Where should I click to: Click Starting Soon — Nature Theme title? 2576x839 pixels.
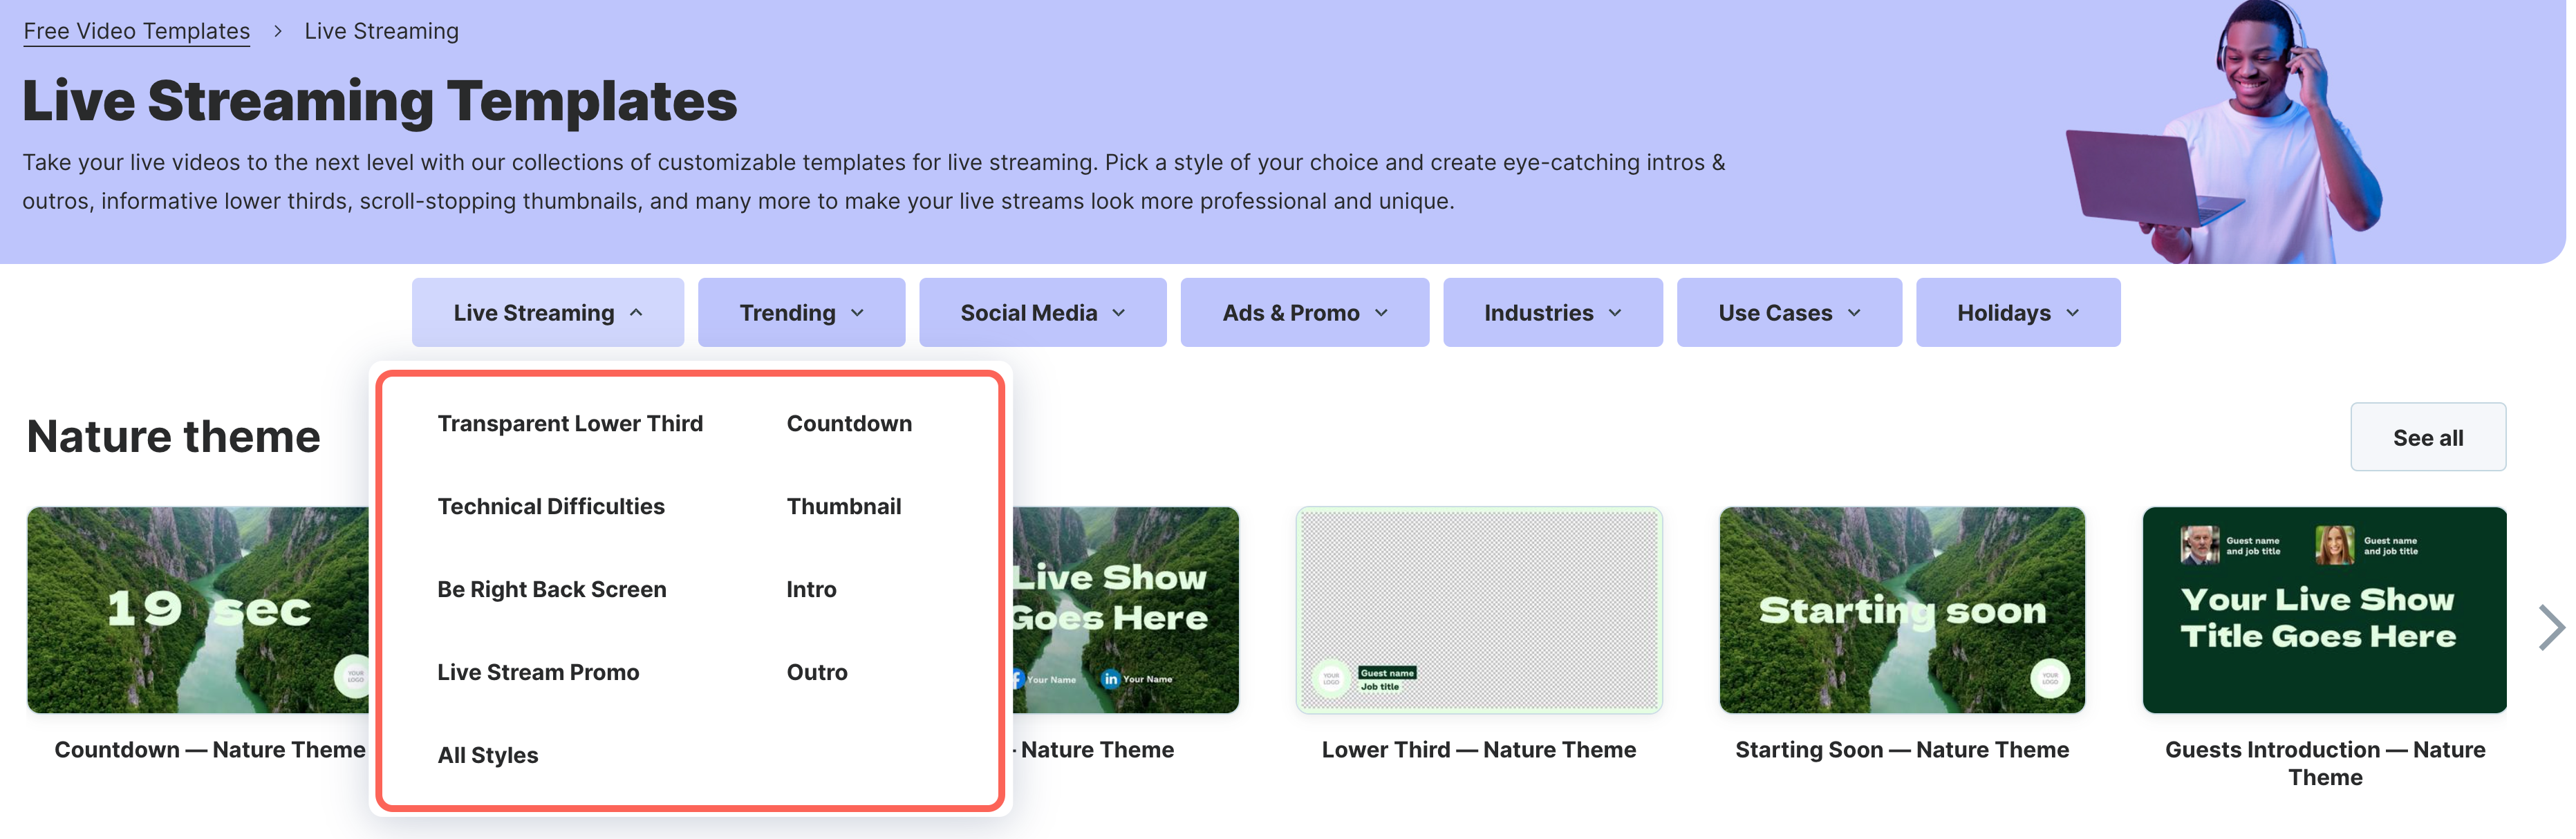tap(1902, 750)
